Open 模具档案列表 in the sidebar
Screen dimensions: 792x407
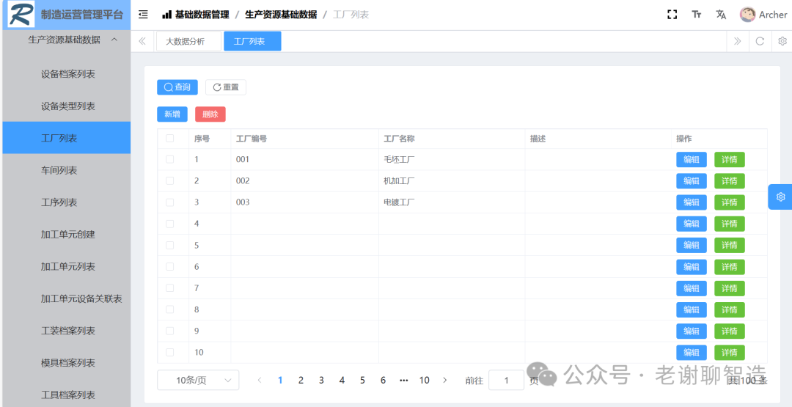coord(67,362)
